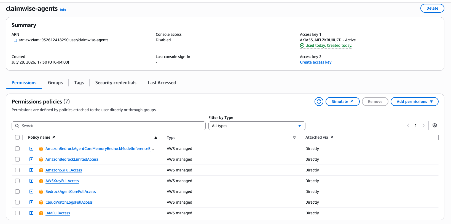The image size is (451, 224).
Task: Click the Remove policy button
Action: tap(375, 102)
